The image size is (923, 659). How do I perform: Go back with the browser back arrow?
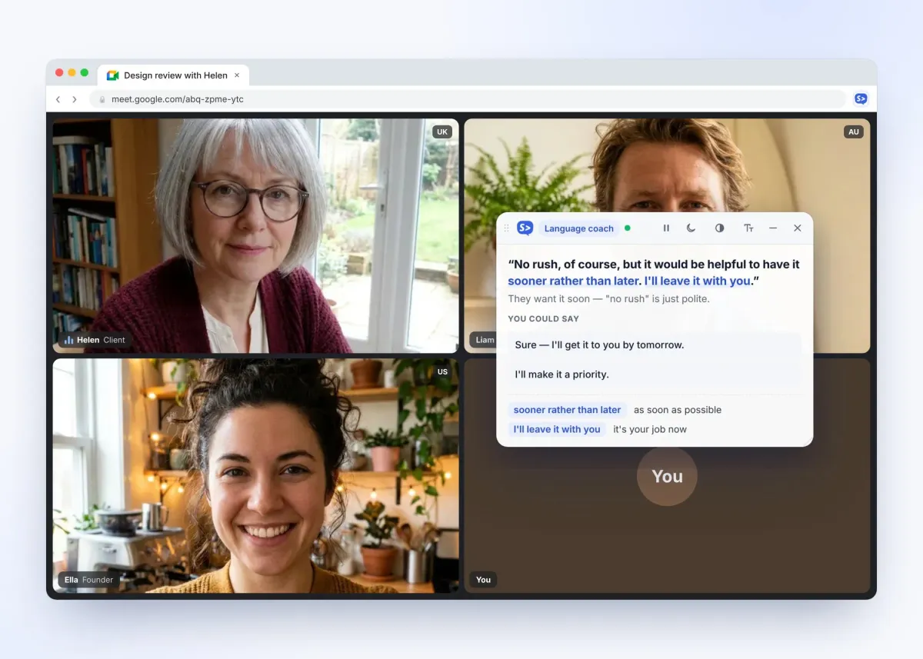pos(58,99)
